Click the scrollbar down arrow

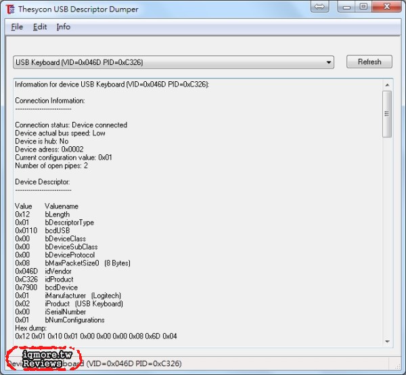click(x=387, y=342)
